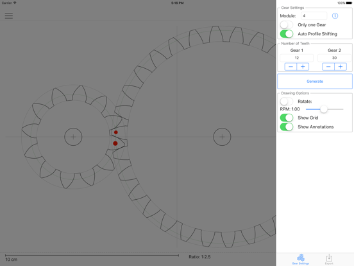Toggle the Only one Gear switch
Viewport: 354px width, 266px height.
tap(287, 24)
